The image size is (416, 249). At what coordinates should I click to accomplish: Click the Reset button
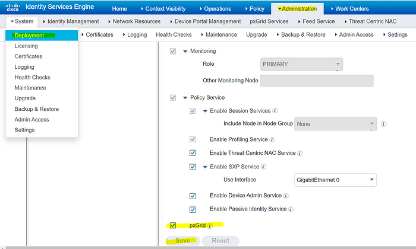[220, 241]
